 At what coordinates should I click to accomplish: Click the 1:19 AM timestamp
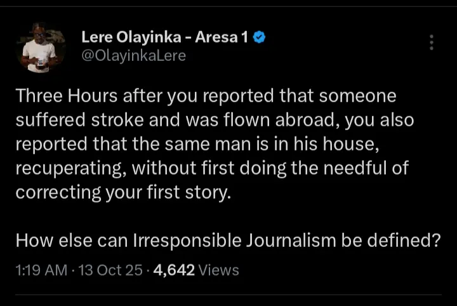[41, 270]
